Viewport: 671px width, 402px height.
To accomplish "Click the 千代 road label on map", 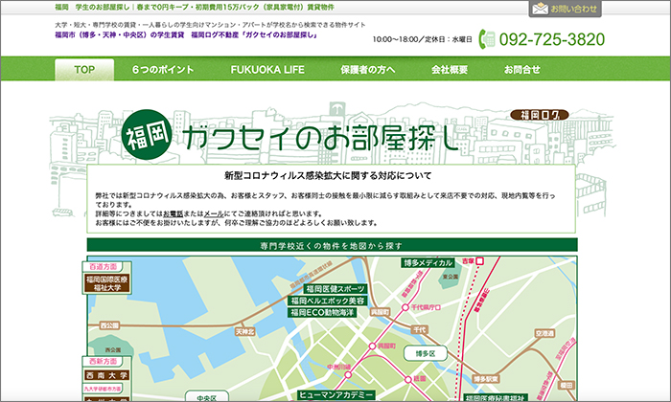I will tap(420, 329).
